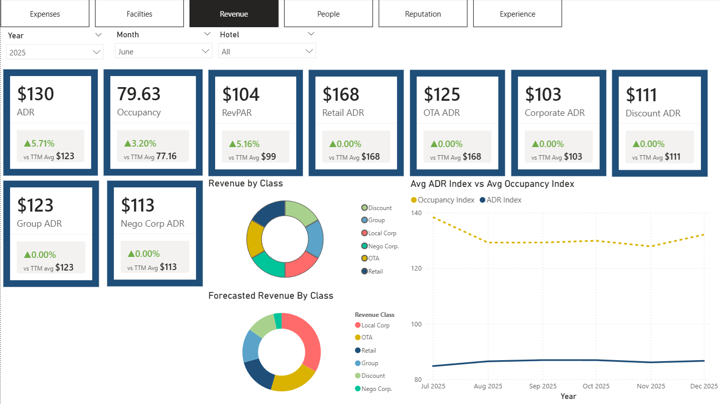Click the $103 Corporate ADR card
Viewport: 720px width, 404px height.
coord(558,123)
